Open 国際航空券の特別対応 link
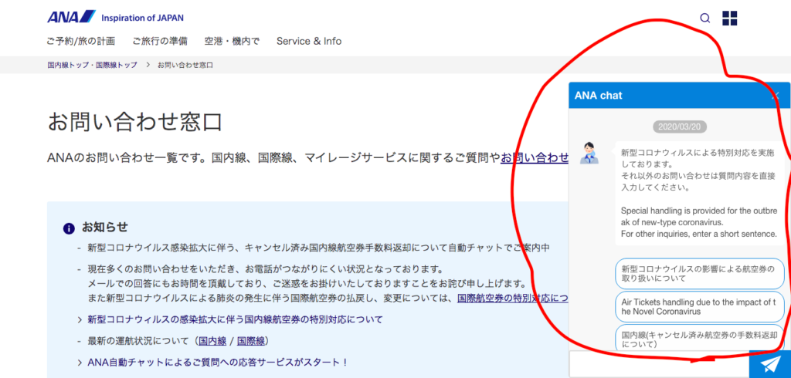 [x=513, y=298]
